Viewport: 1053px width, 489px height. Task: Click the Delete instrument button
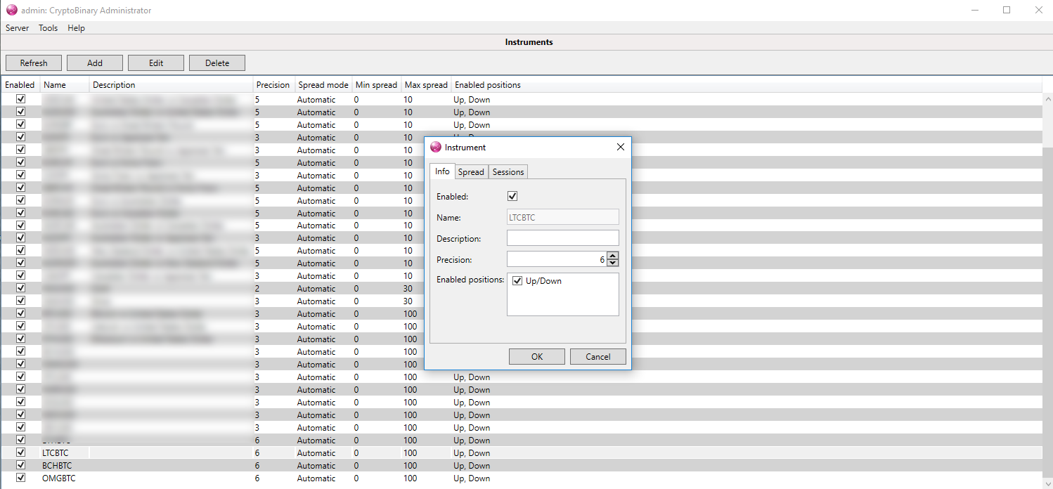[217, 63]
